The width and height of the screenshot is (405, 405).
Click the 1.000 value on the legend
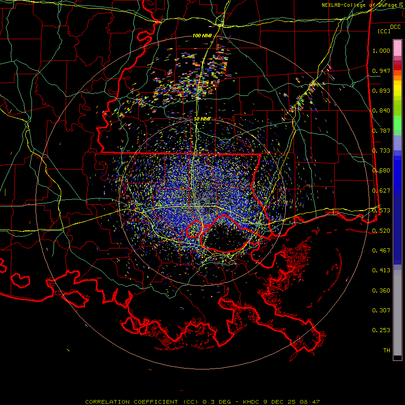point(381,50)
